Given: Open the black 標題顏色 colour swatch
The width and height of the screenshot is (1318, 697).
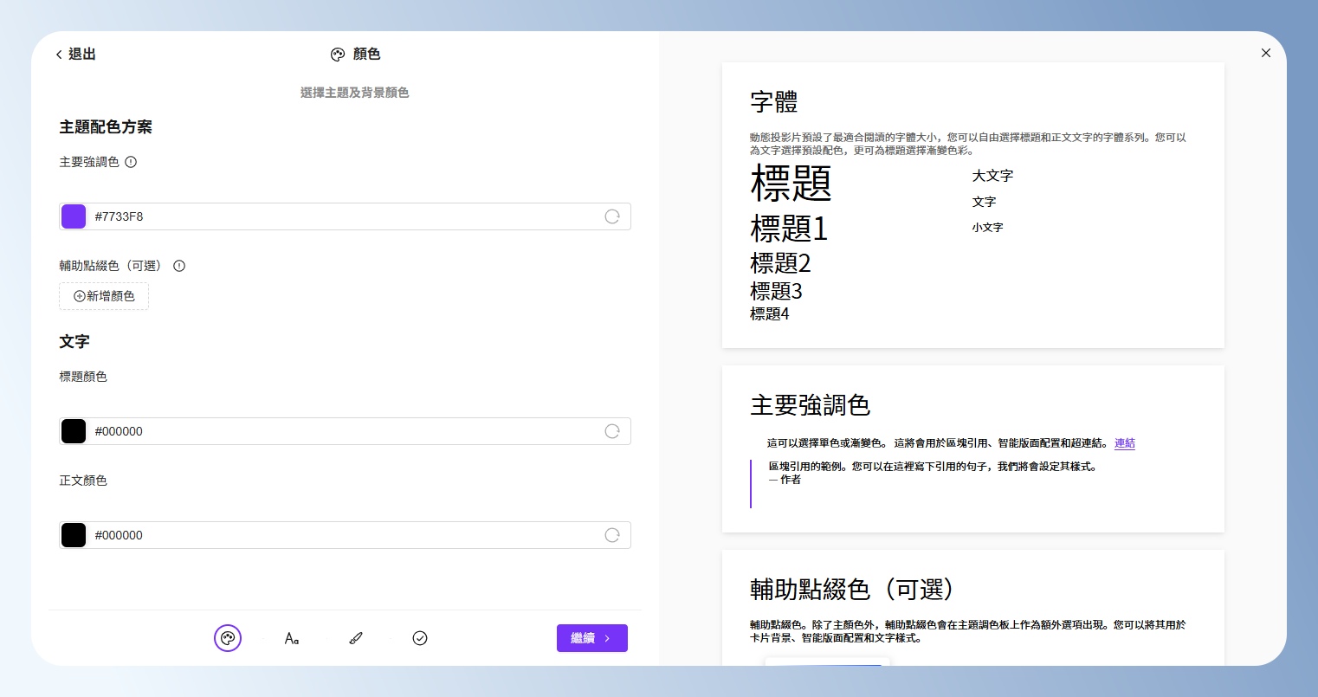Looking at the screenshot, I should pyautogui.click(x=74, y=431).
